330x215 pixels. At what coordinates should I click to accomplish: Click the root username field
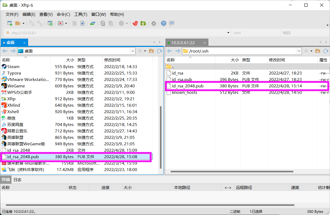click(x=256, y=33)
